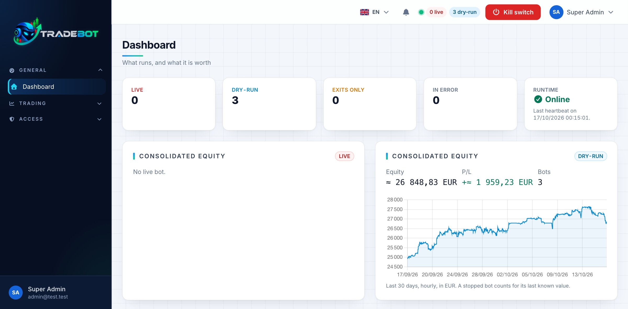Click the DRY-RUN badge on equity panel
Screen dimensions: 628x309
(x=591, y=156)
